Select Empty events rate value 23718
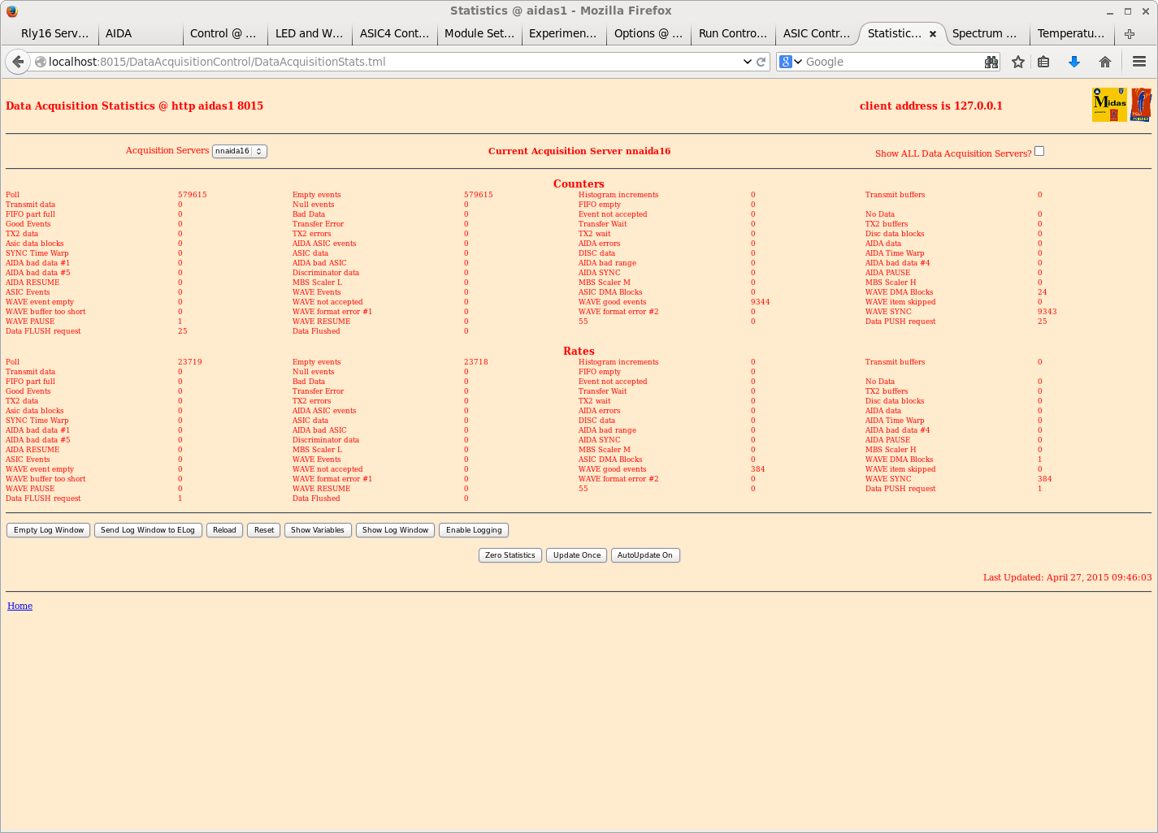Image resolution: width=1158 pixels, height=833 pixels. 476,362
